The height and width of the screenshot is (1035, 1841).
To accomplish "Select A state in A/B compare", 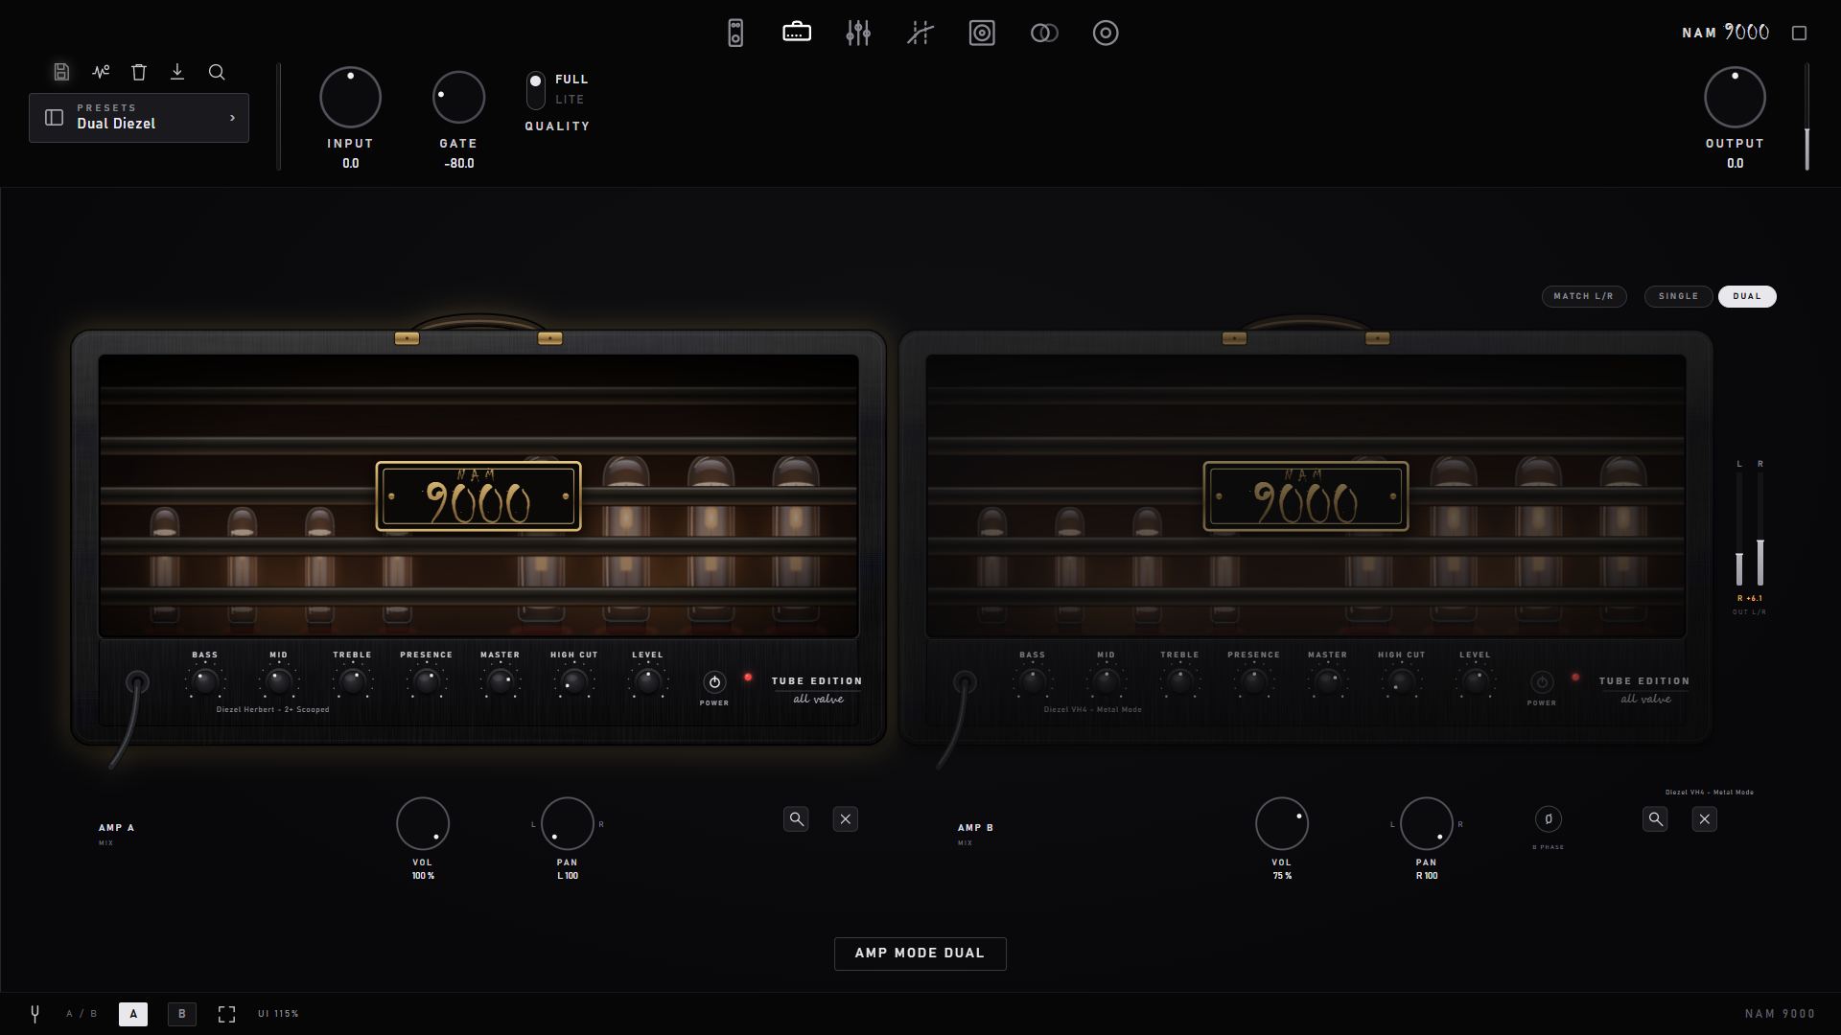I will coord(133,1014).
